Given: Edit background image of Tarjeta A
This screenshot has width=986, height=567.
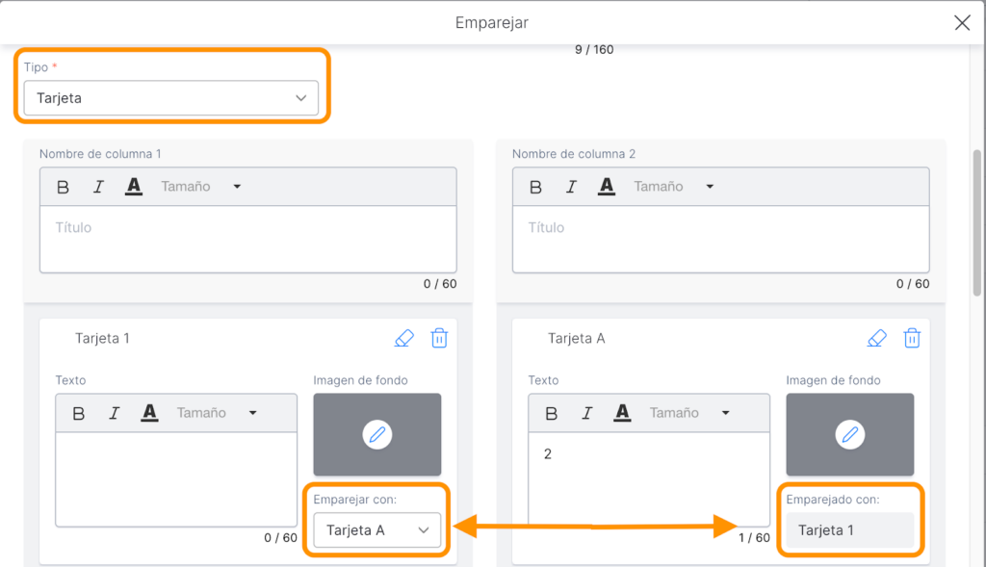Looking at the screenshot, I should (849, 435).
